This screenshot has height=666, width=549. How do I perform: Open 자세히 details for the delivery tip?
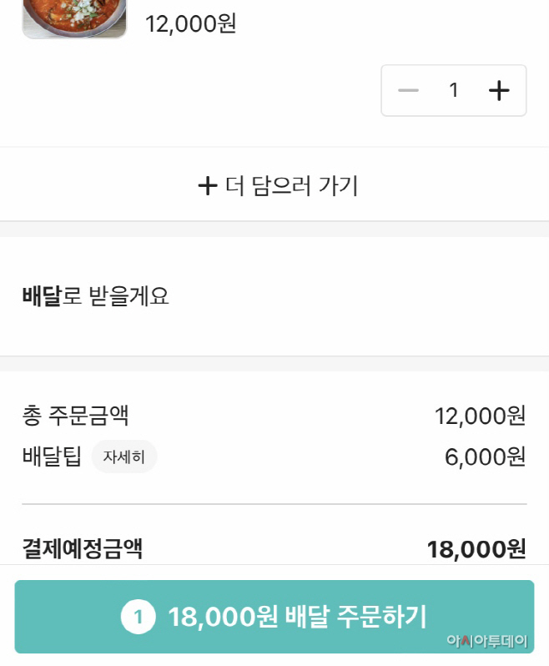[124, 457]
